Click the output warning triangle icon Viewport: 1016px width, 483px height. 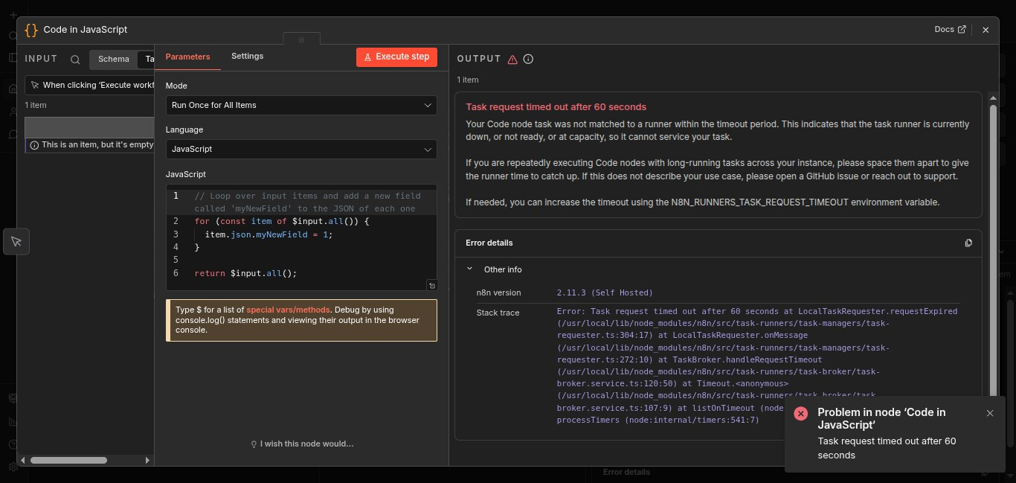pos(512,60)
